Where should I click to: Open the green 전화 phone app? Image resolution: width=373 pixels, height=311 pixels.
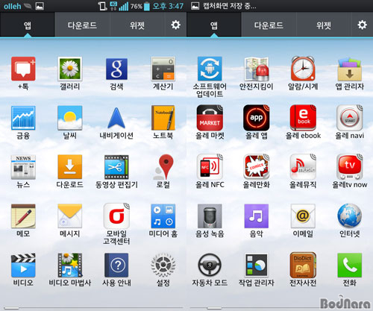click(x=350, y=265)
